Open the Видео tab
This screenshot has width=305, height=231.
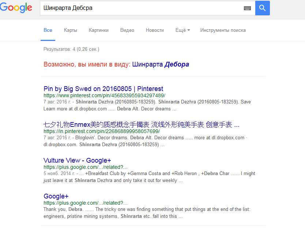(x=127, y=30)
